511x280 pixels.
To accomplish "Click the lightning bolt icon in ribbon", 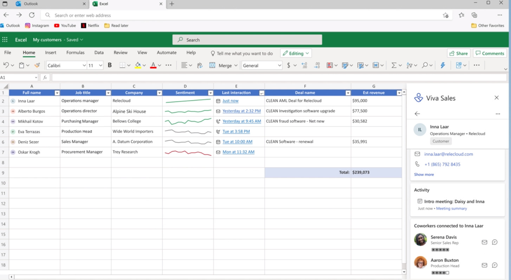I will [x=442, y=65].
